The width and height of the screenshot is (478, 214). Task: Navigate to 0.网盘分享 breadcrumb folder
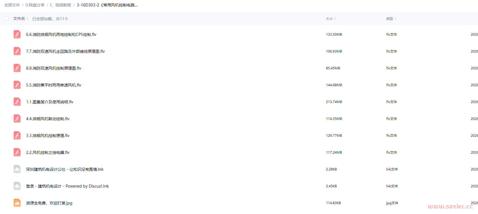[x=35, y=5]
